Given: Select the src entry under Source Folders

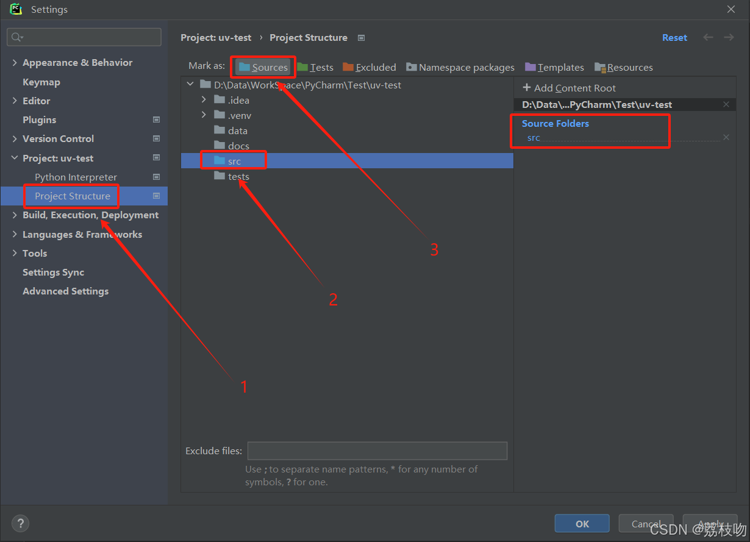Looking at the screenshot, I should (x=534, y=138).
